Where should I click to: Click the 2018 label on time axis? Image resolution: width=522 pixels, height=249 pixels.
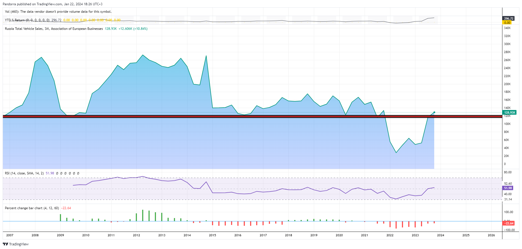(x=288, y=235)
